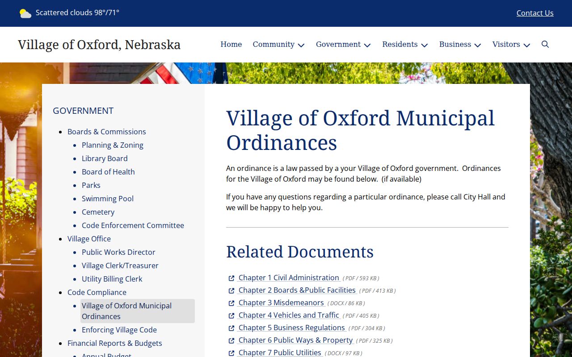The height and width of the screenshot is (357, 572).
Task: Open Chapter 4 Vehicles and Traffic document
Action: tap(289, 315)
